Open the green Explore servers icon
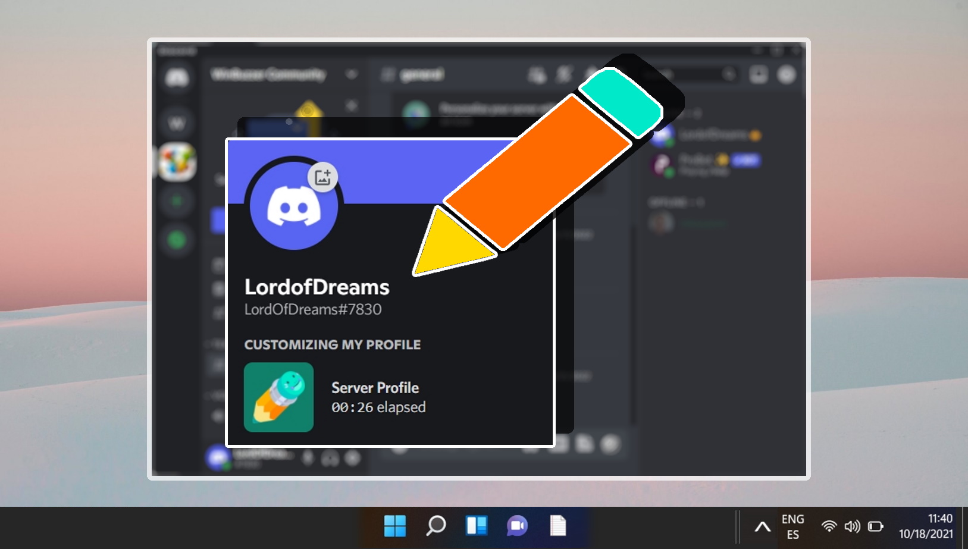 [177, 240]
